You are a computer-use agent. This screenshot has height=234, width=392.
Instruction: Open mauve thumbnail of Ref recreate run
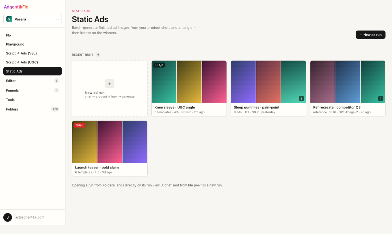[x=322, y=82]
